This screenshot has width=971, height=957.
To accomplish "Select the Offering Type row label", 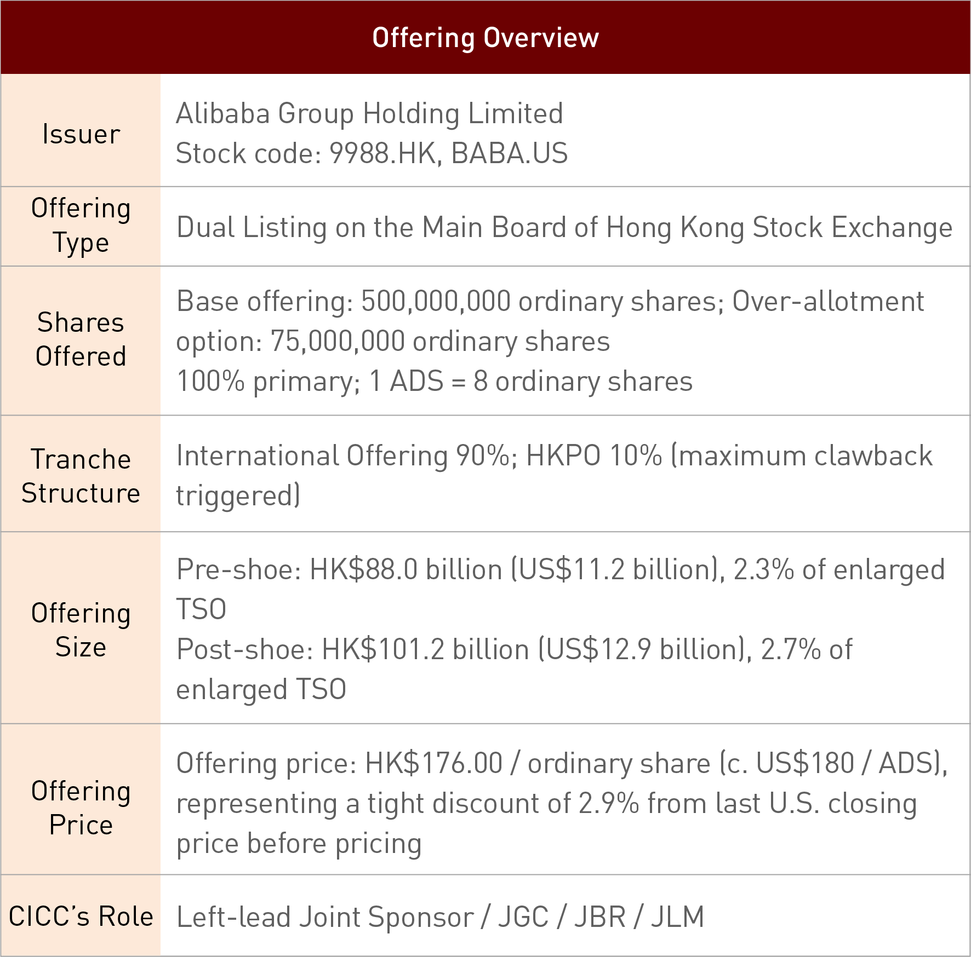I will pos(81,226).
